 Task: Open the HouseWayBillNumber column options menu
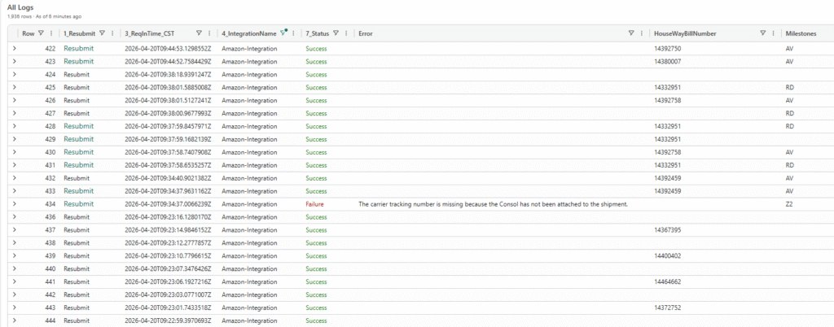pos(773,33)
